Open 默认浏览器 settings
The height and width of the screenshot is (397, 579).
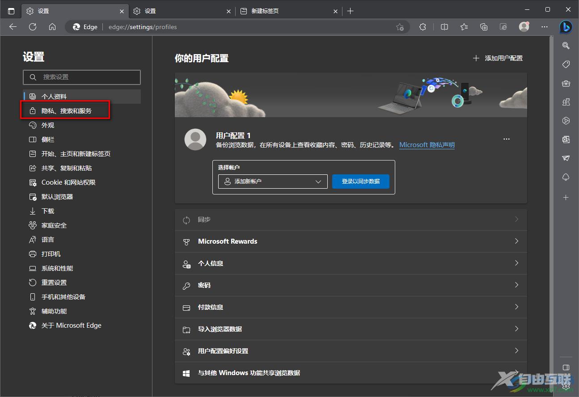[x=82, y=197]
